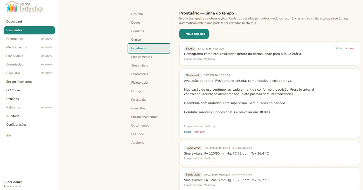Switch to the Psicologia tab
The height and width of the screenshot is (190, 363).
[x=149, y=100]
